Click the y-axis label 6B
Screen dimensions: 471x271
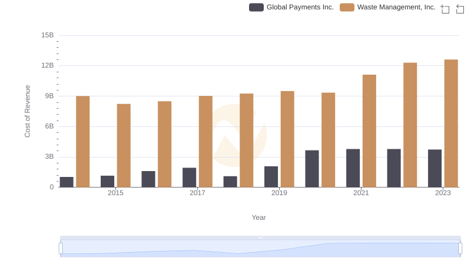[x=49, y=126]
